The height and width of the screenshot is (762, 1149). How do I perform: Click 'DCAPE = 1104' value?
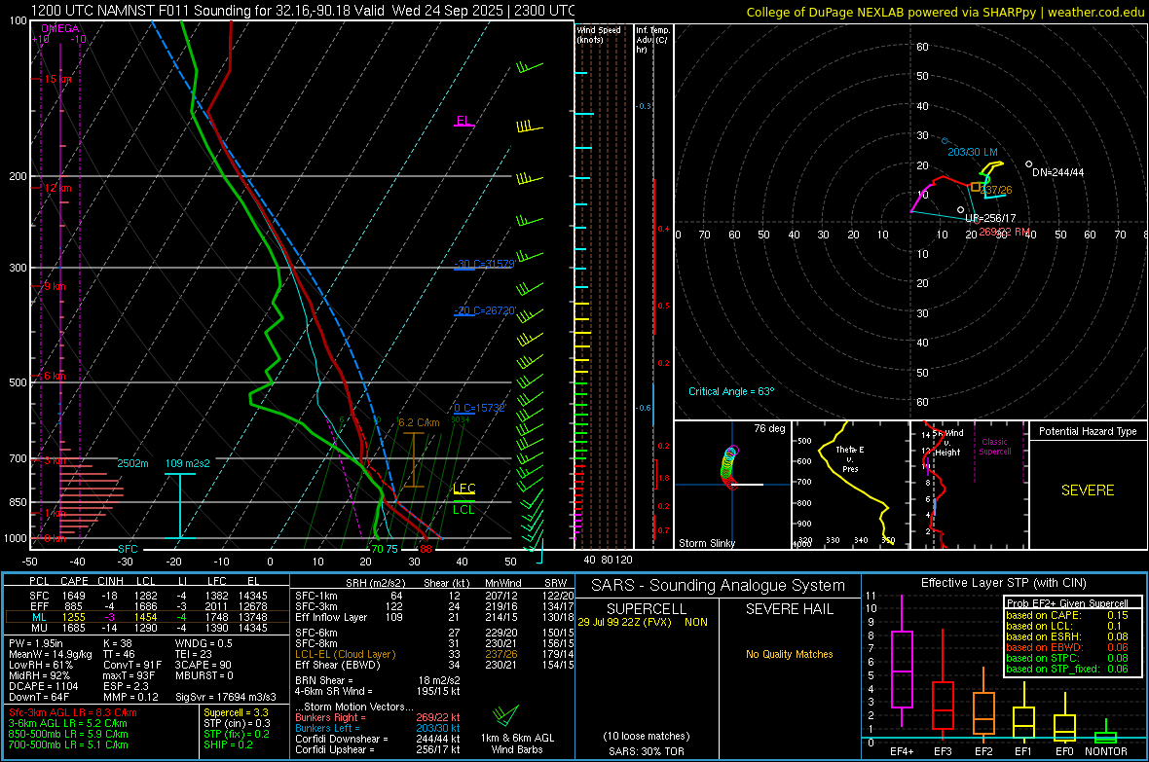[x=43, y=686]
